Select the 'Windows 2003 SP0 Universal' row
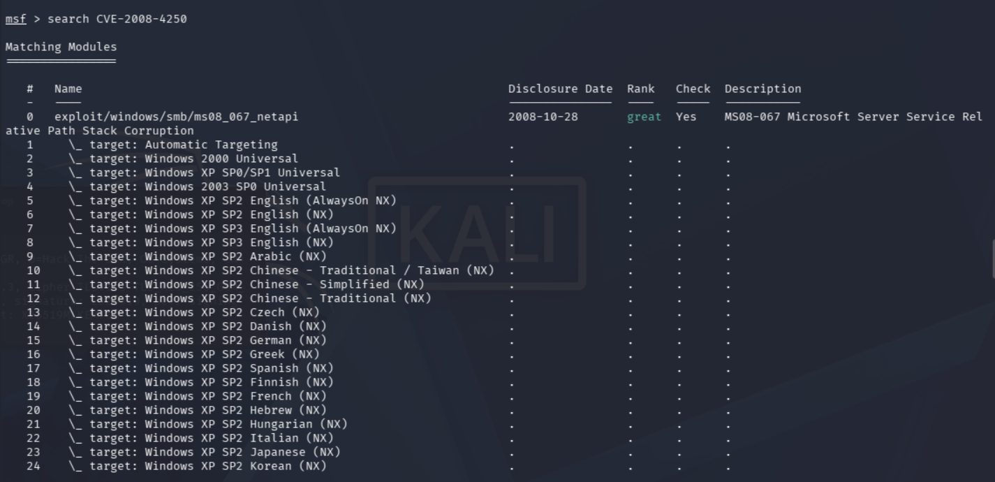995x482 pixels. point(198,187)
